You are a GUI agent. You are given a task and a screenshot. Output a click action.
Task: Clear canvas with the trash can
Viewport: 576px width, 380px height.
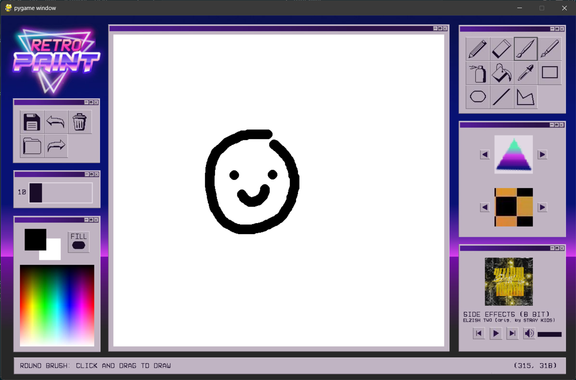[x=79, y=122]
